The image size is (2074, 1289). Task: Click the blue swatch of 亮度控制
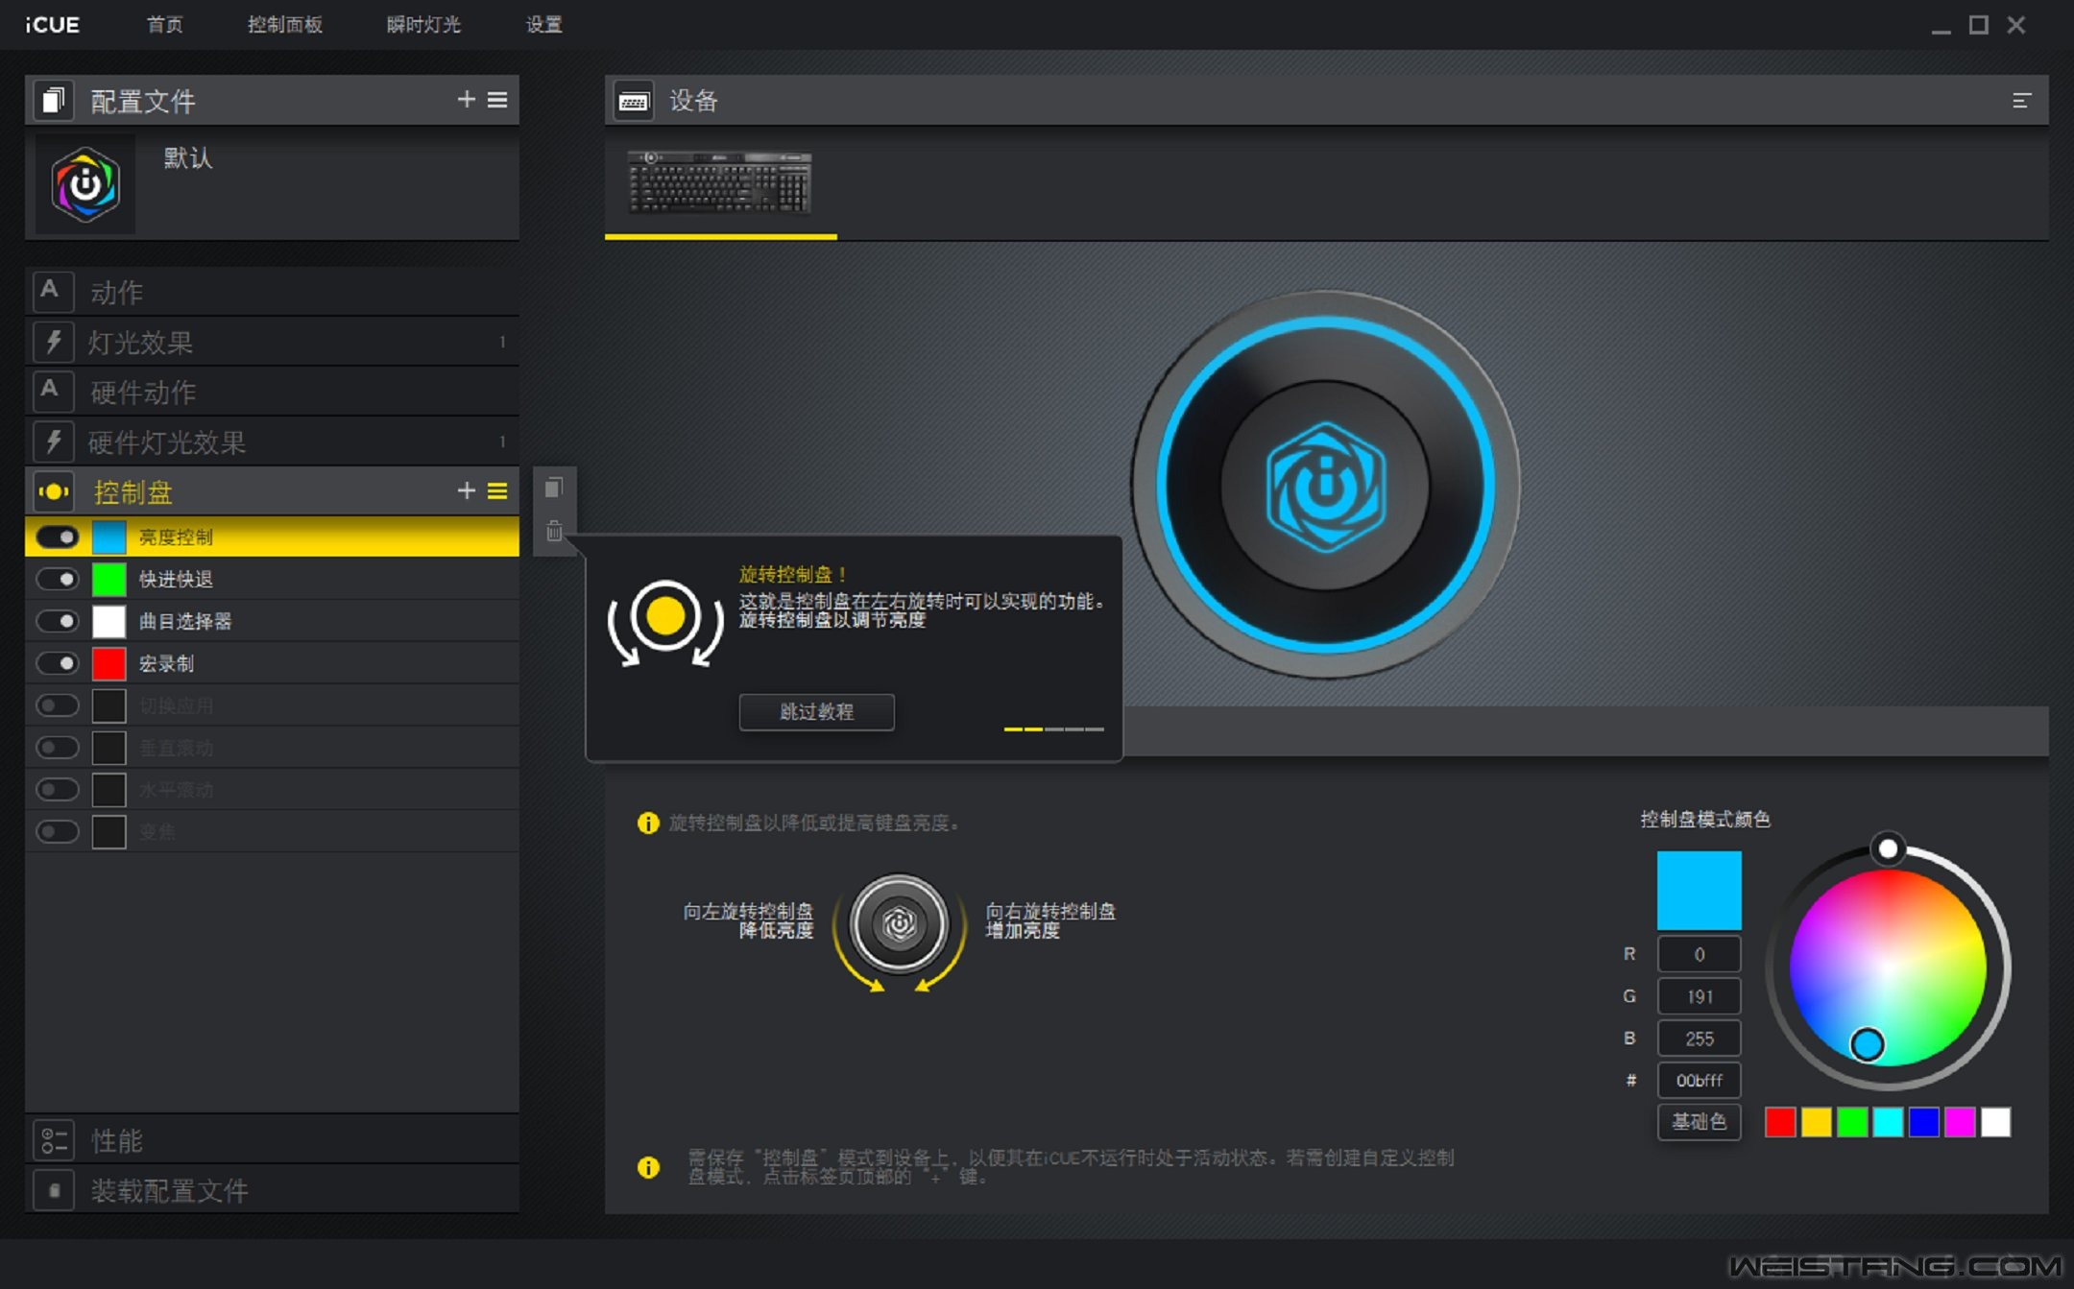point(109,537)
